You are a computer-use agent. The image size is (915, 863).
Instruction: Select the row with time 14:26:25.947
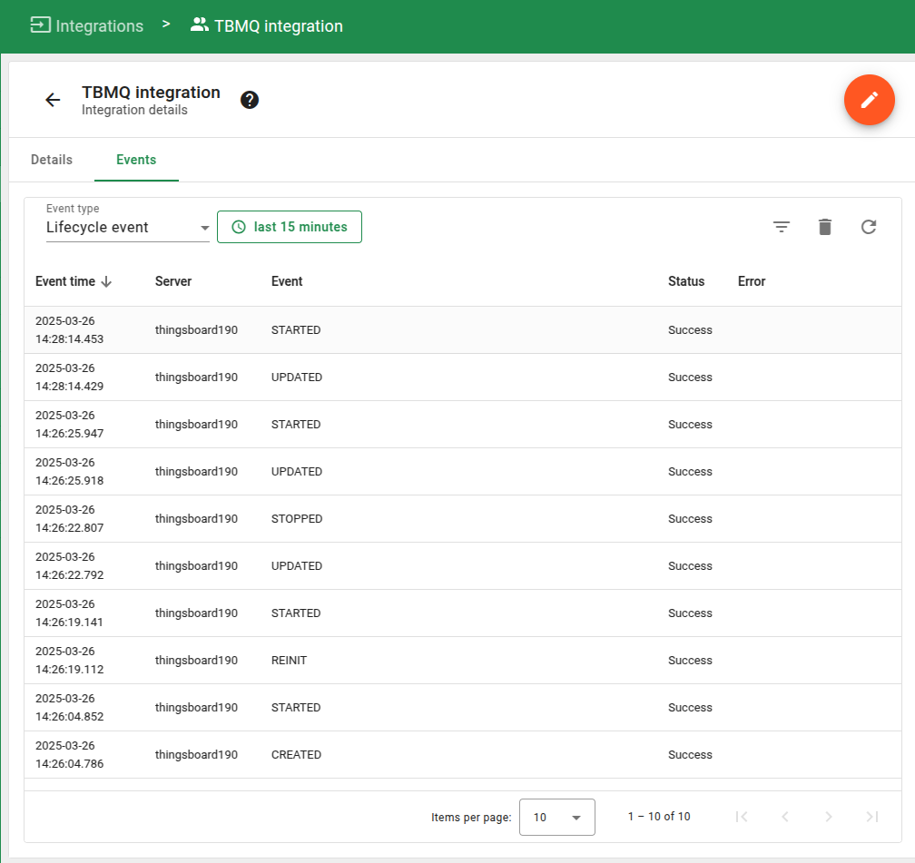463,424
